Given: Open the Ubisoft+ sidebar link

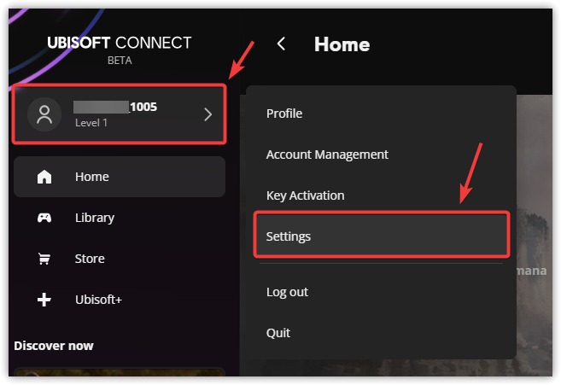Looking at the screenshot, I should point(98,300).
